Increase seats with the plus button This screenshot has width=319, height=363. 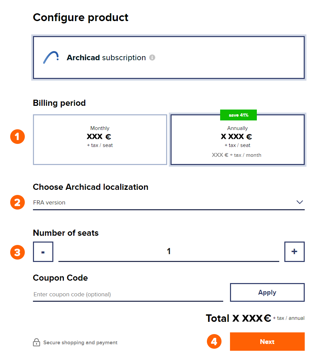tap(294, 252)
